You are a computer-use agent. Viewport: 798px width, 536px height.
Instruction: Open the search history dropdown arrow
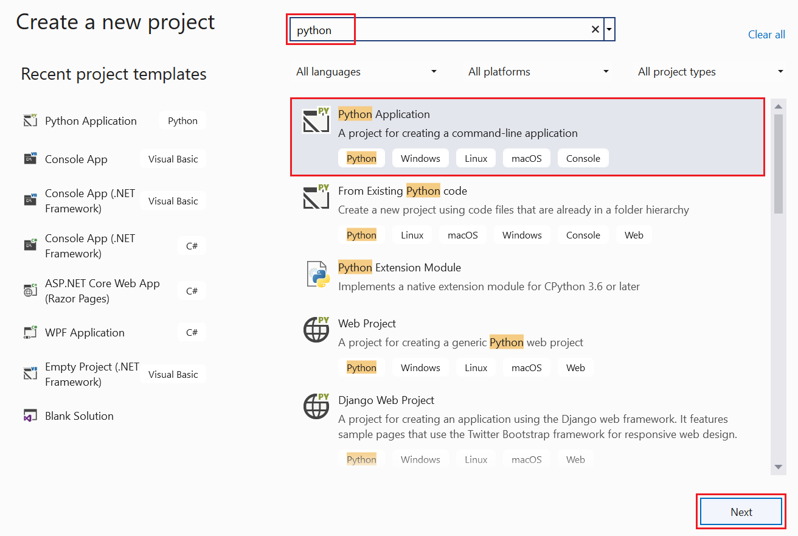pyautogui.click(x=609, y=29)
